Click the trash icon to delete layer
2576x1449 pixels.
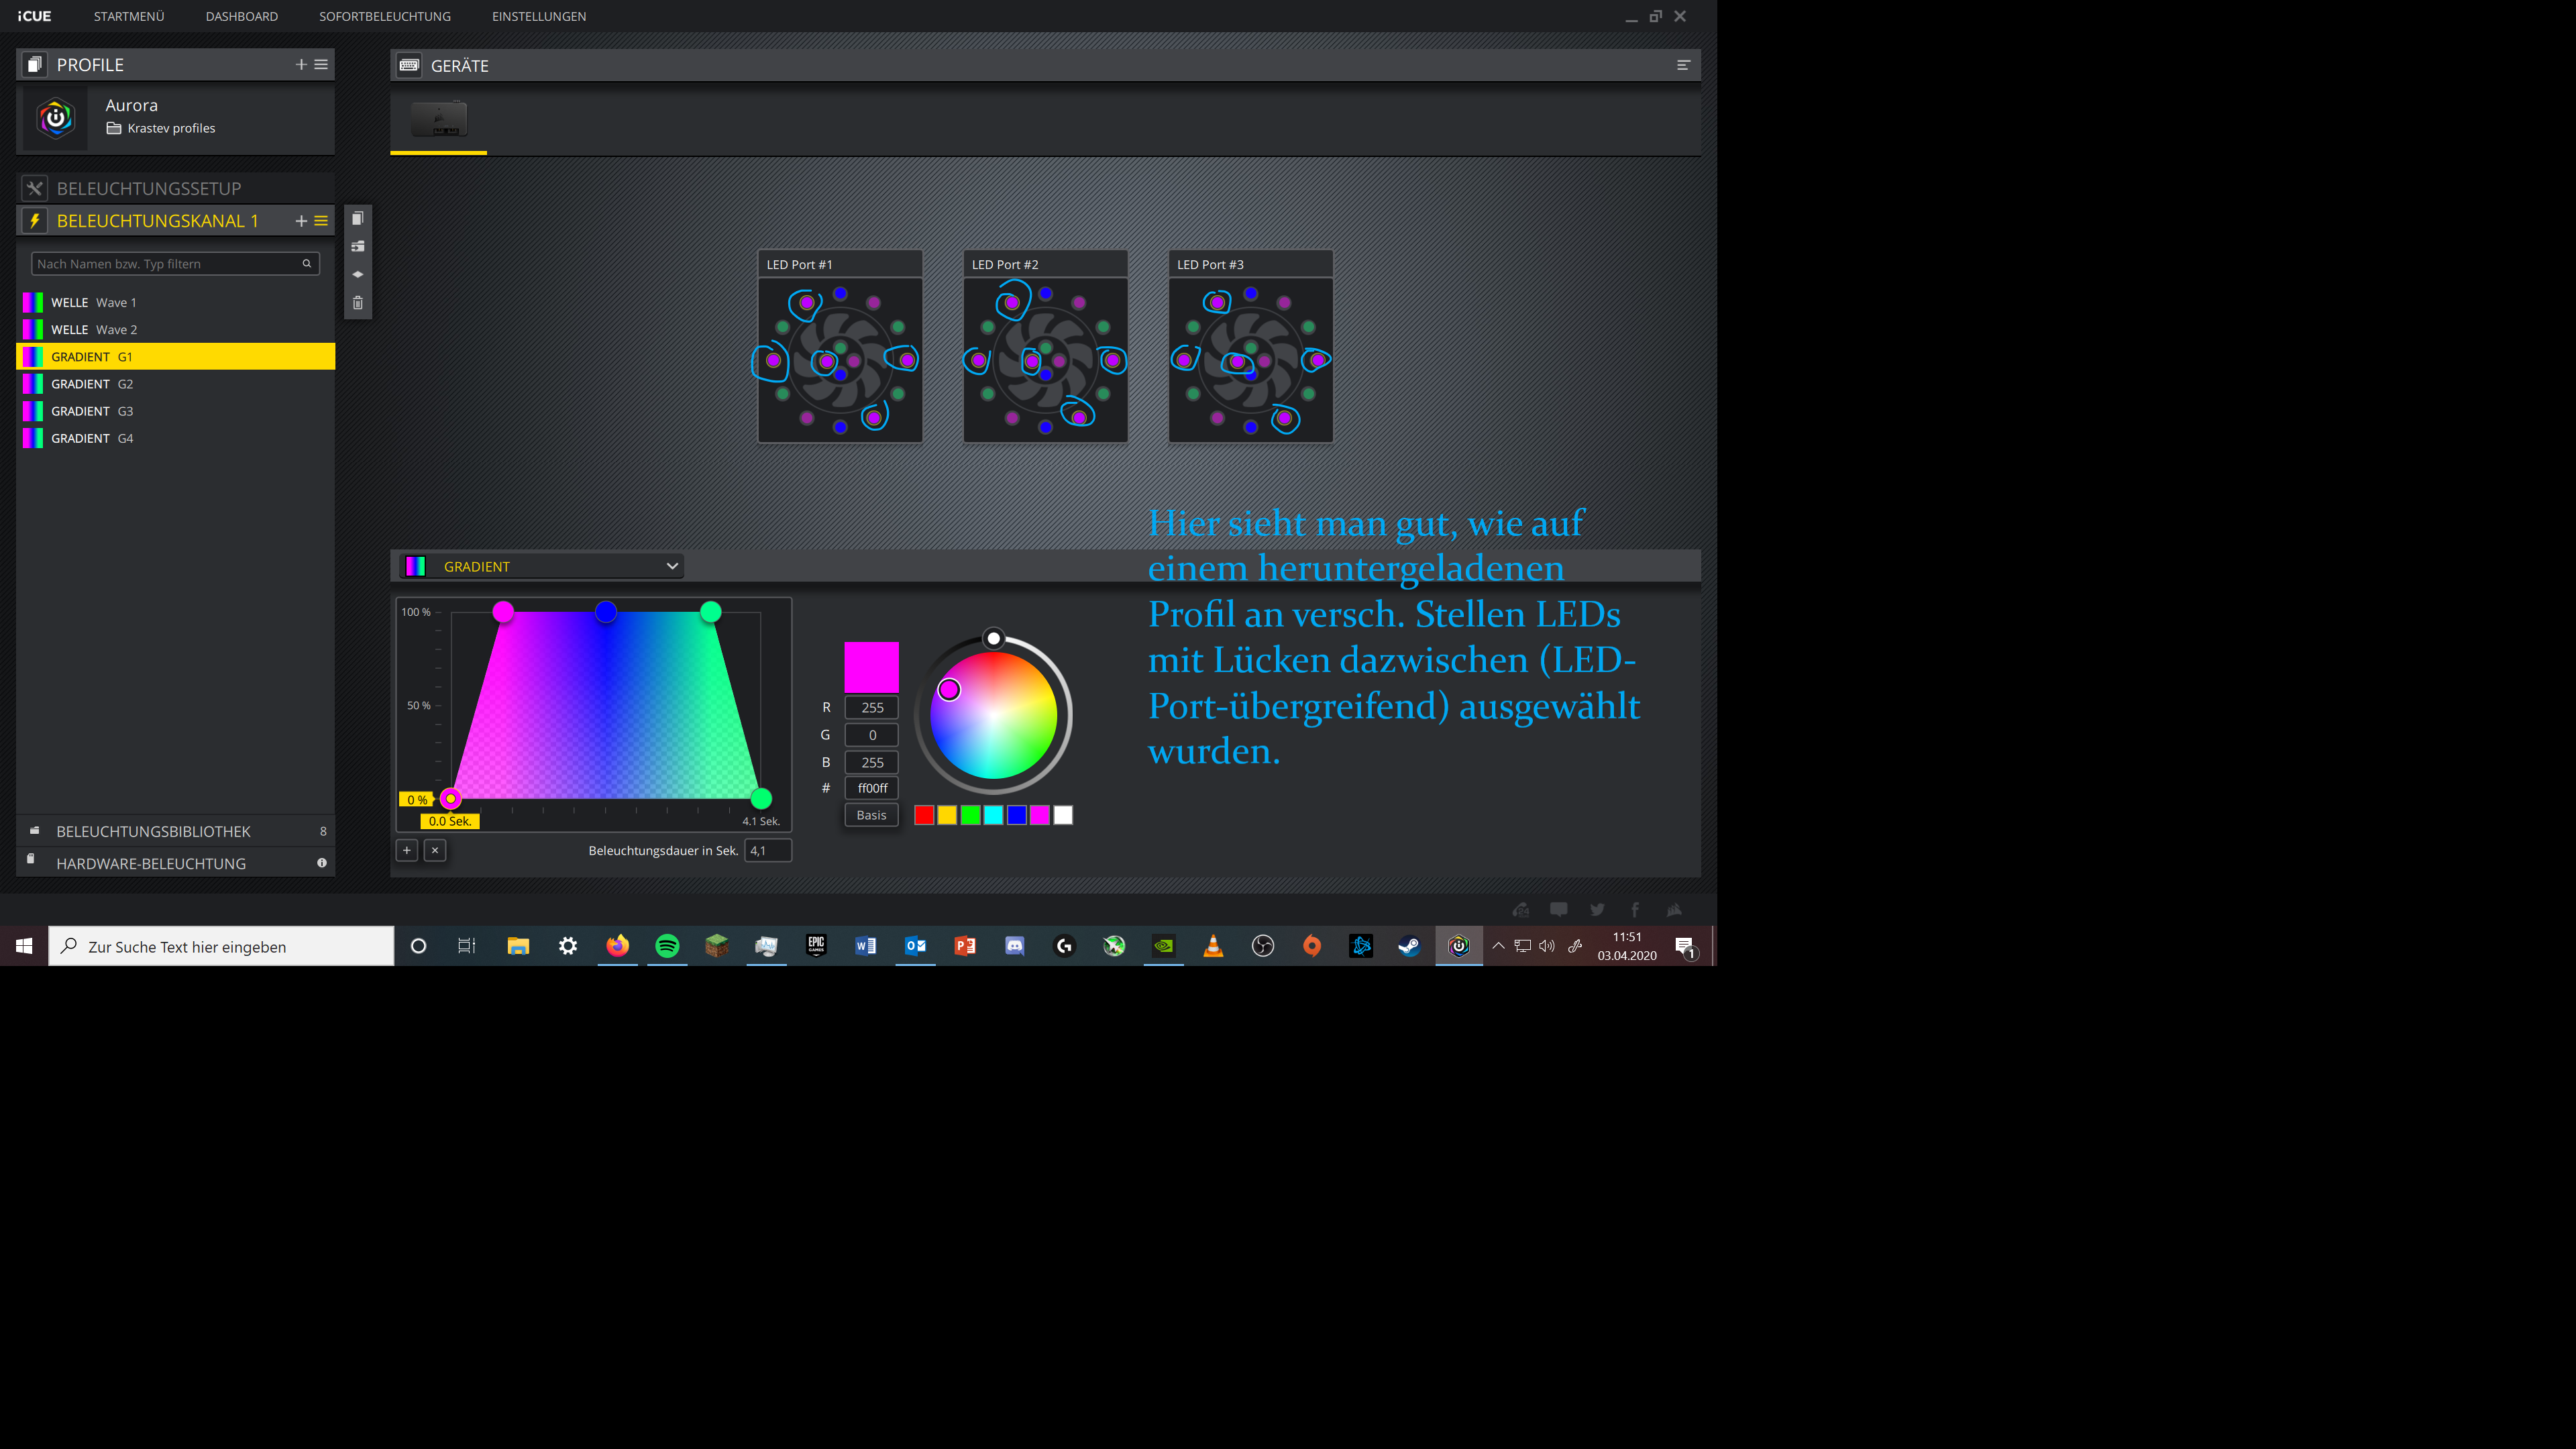[358, 303]
